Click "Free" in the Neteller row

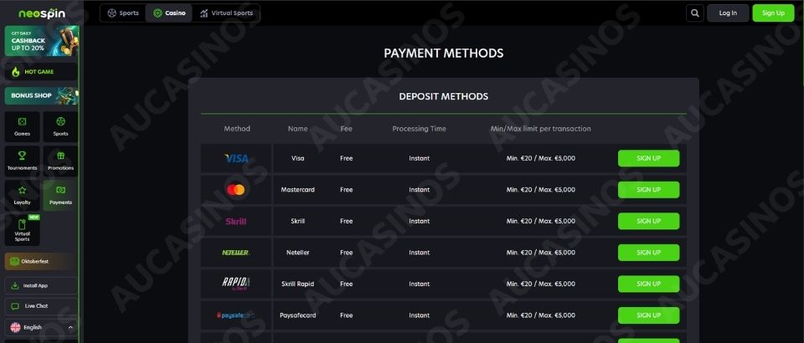(347, 253)
